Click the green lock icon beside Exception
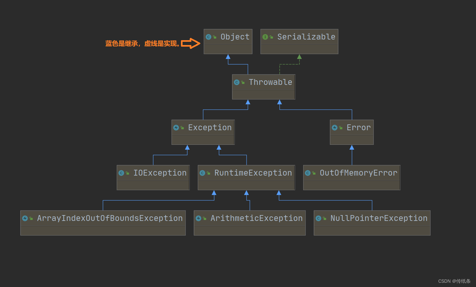Screen dimensions: 476x287 tap(182, 128)
